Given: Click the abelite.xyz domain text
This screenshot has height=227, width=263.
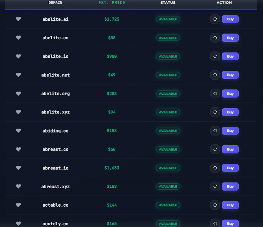Looking at the screenshot, I should [55, 112].
